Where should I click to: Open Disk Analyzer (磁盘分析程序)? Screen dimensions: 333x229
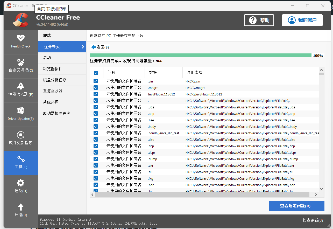(62, 80)
